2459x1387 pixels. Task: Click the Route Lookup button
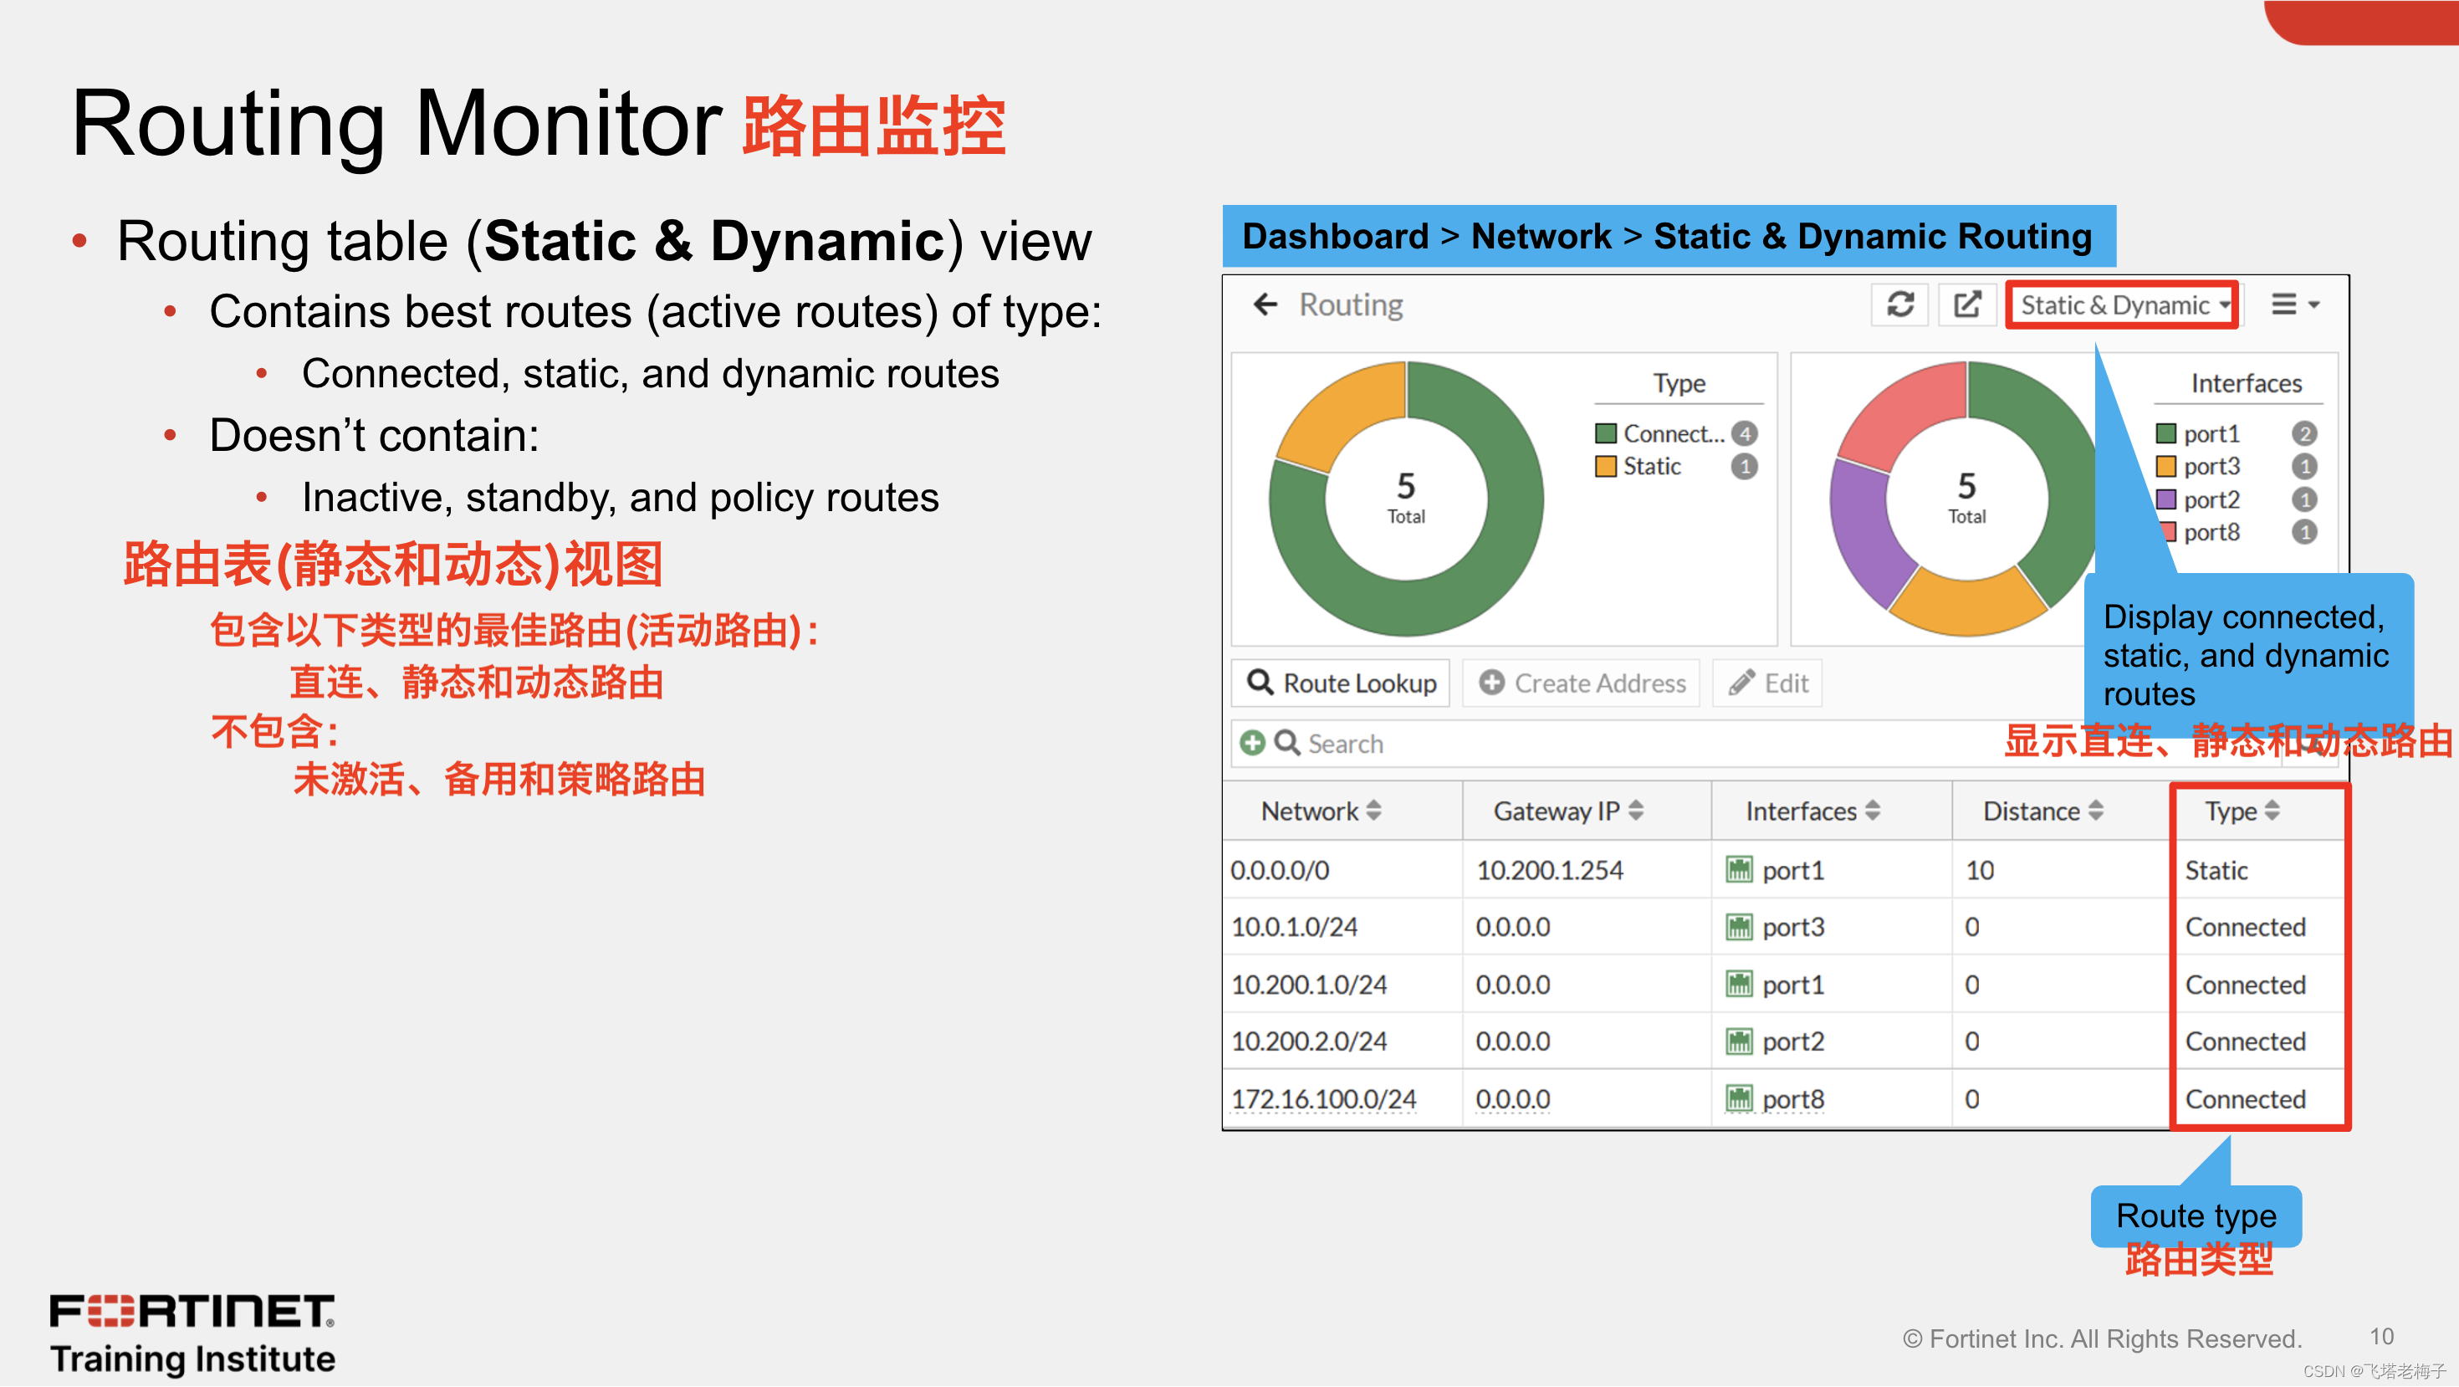[1342, 683]
